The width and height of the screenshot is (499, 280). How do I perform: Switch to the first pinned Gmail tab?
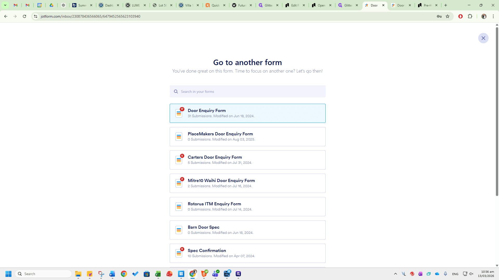[16, 5]
